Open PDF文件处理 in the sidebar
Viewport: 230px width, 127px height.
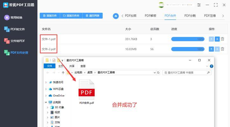coord(16,53)
